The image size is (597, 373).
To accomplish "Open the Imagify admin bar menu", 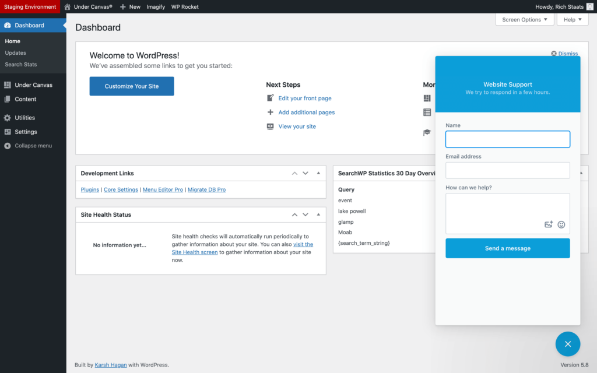I will (156, 6).
